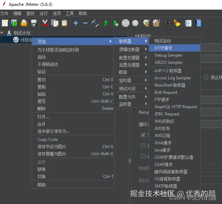222x204 pixels.
Task: Click the plus Expand All icon
Action: [x=76, y=23]
